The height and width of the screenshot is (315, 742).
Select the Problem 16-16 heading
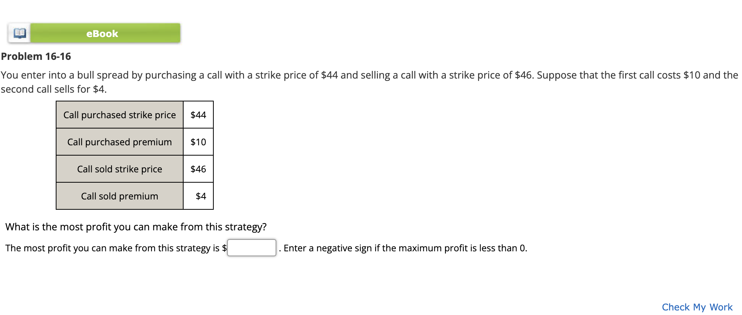coord(36,56)
